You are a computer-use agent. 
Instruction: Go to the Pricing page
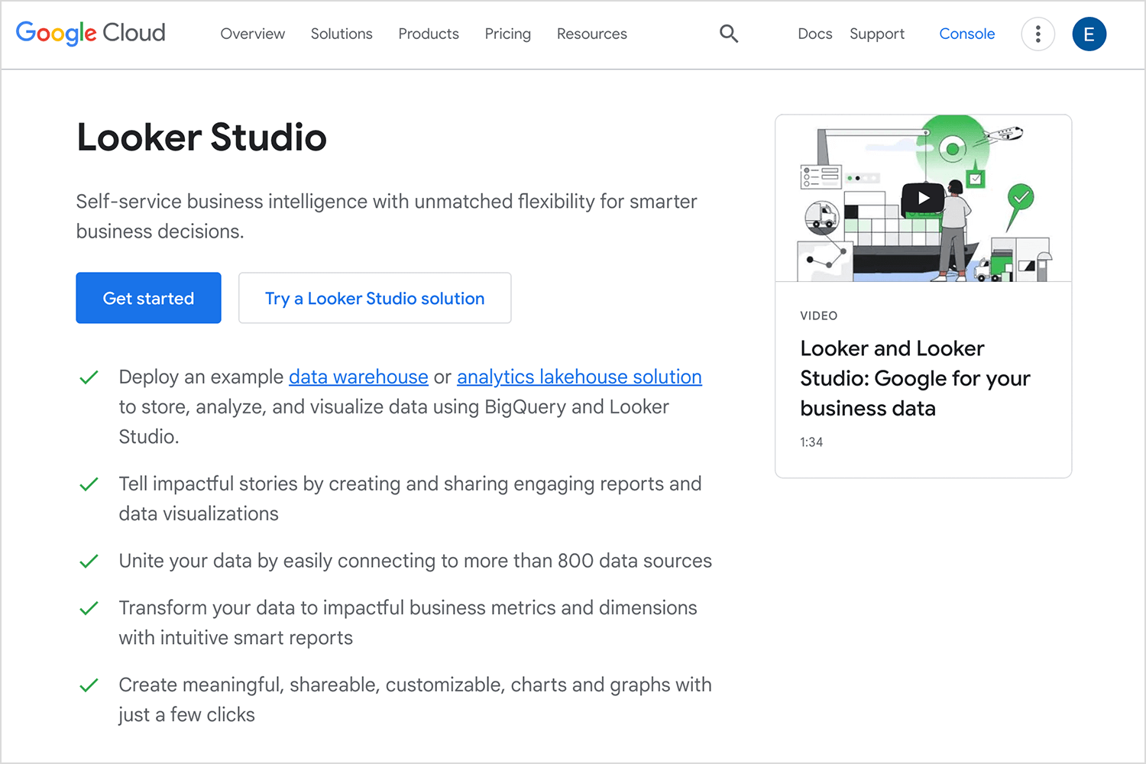(507, 34)
